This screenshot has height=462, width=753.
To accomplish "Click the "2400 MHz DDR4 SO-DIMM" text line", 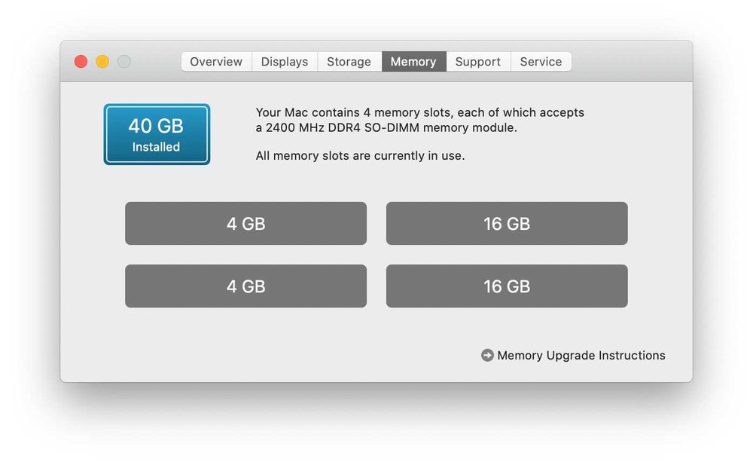I will point(386,127).
